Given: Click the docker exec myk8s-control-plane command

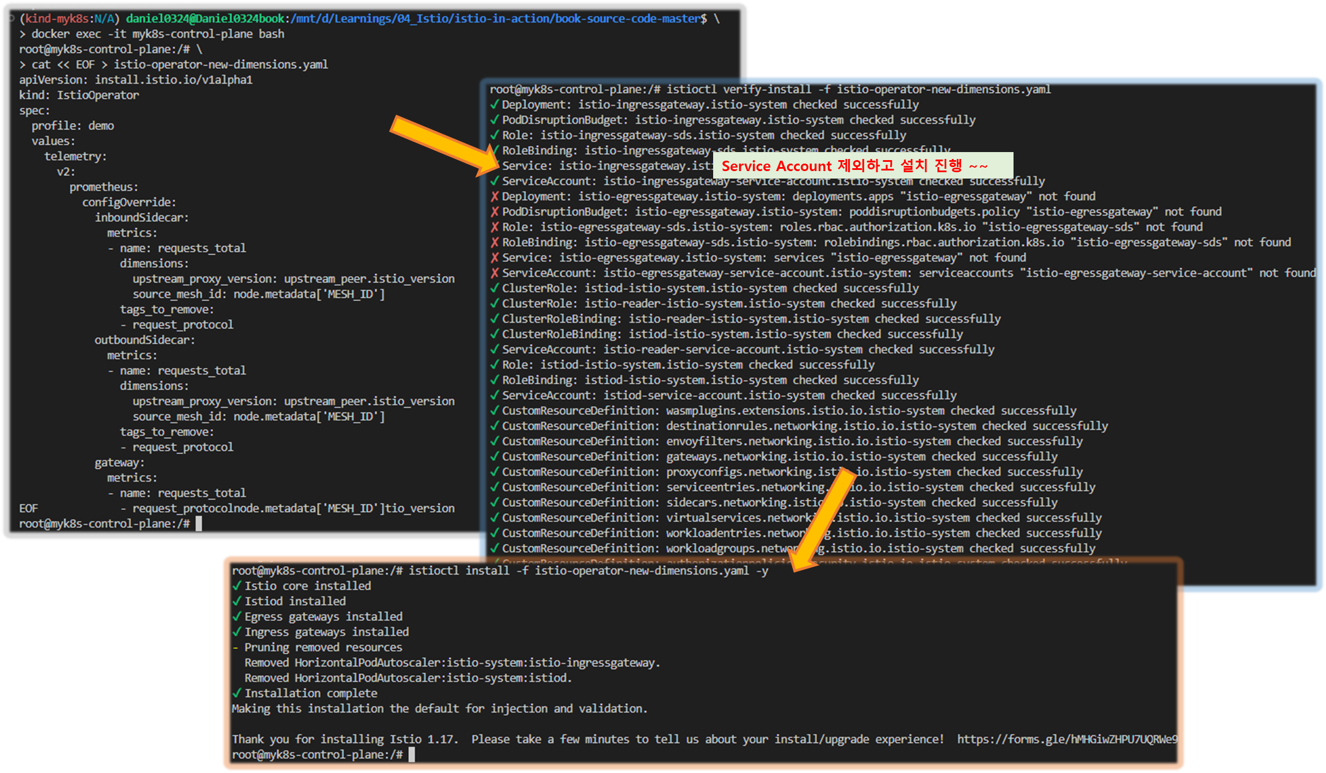Looking at the screenshot, I should pyautogui.click(x=157, y=34).
